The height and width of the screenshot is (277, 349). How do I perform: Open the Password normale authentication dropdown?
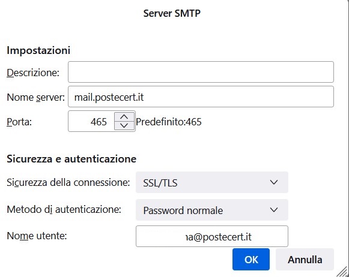(x=212, y=210)
